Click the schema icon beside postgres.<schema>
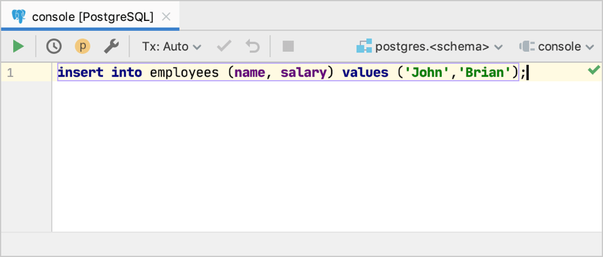The width and height of the screenshot is (603, 257). 364,47
